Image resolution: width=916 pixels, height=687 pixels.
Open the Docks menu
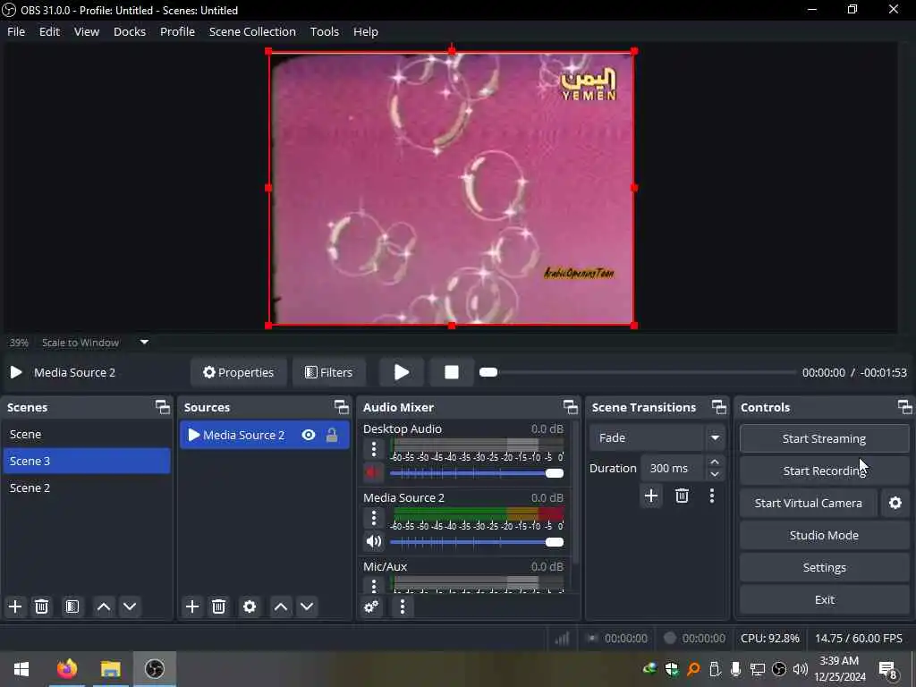(x=129, y=31)
